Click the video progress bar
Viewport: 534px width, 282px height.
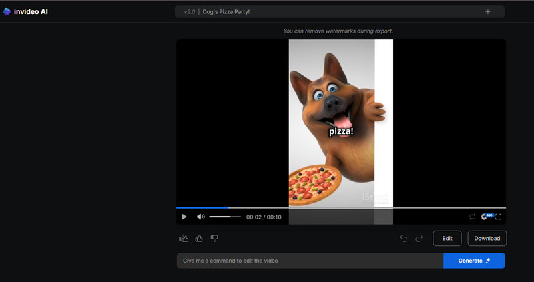tap(341, 207)
